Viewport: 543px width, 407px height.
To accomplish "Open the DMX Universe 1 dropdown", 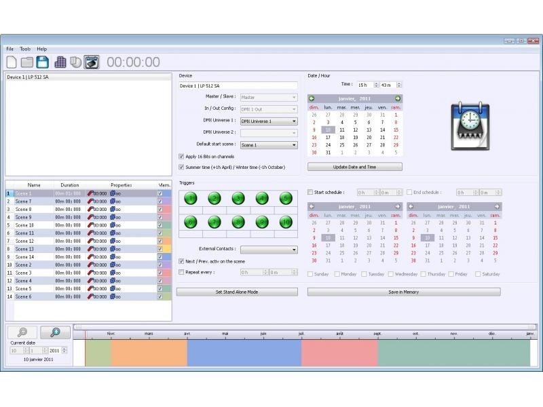I will pyautogui.click(x=269, y=121).
